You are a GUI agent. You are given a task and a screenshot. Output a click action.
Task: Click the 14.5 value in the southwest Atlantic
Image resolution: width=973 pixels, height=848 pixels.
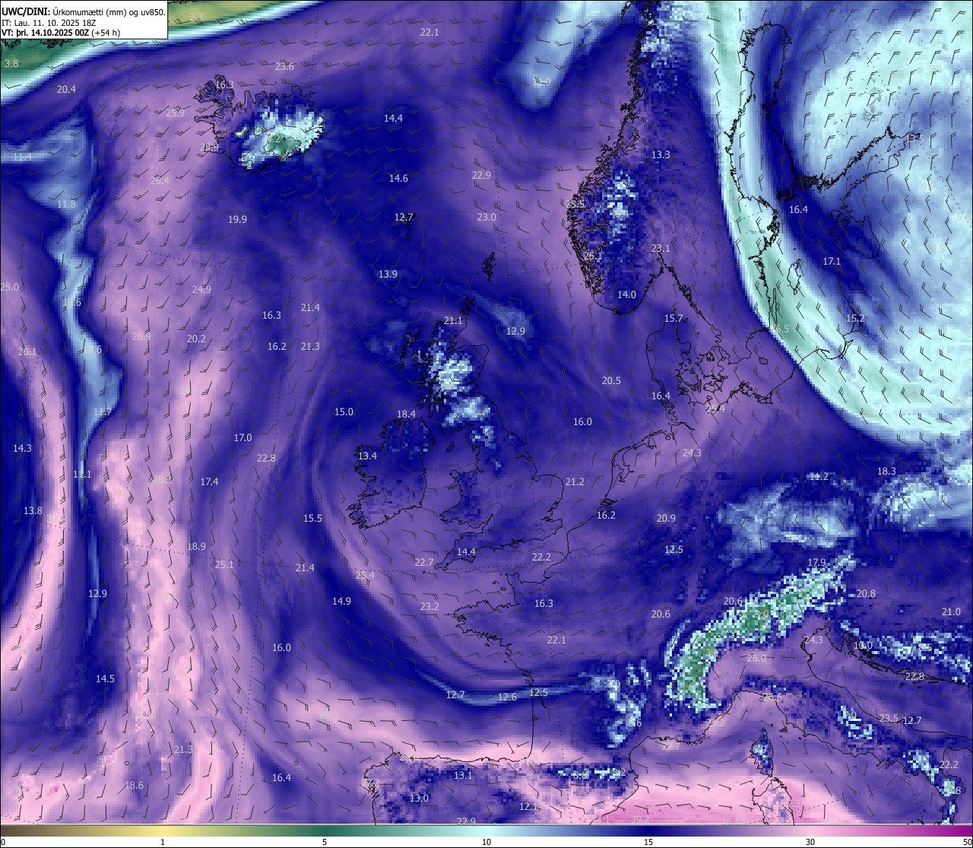[105, 679]
